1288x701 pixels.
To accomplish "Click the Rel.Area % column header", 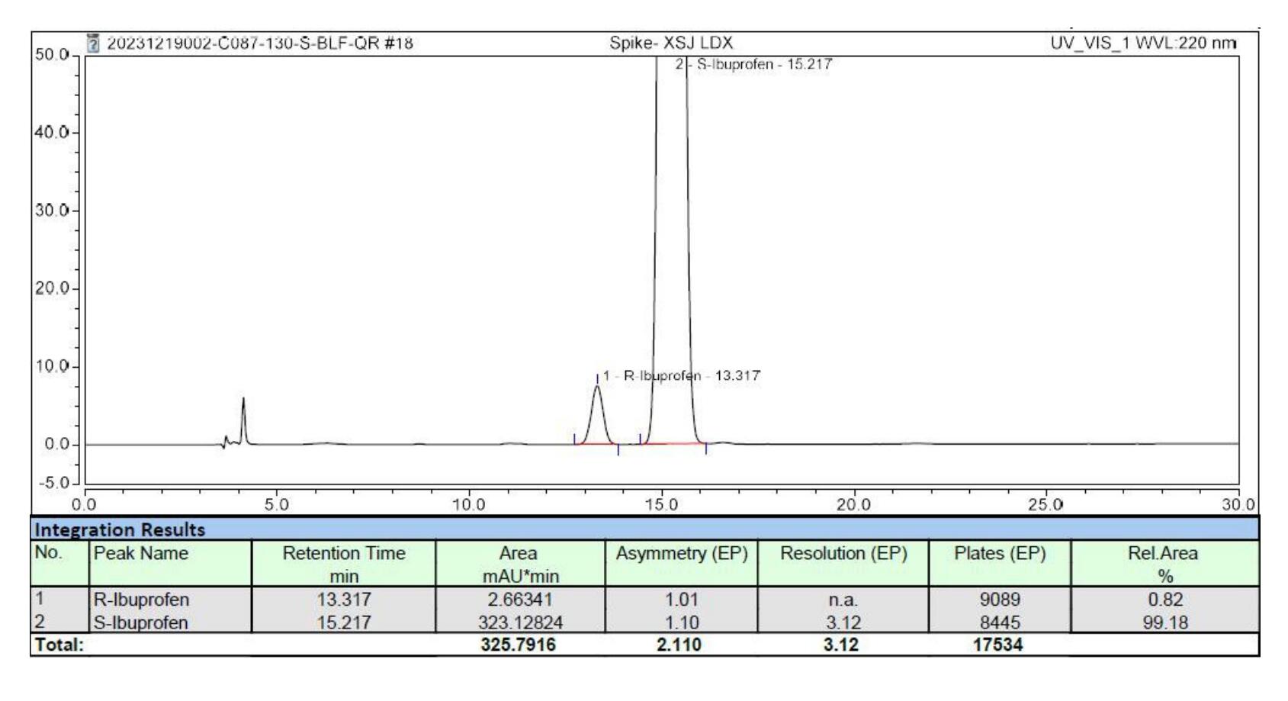I will pyautogui.click(x=1164, y=563).
